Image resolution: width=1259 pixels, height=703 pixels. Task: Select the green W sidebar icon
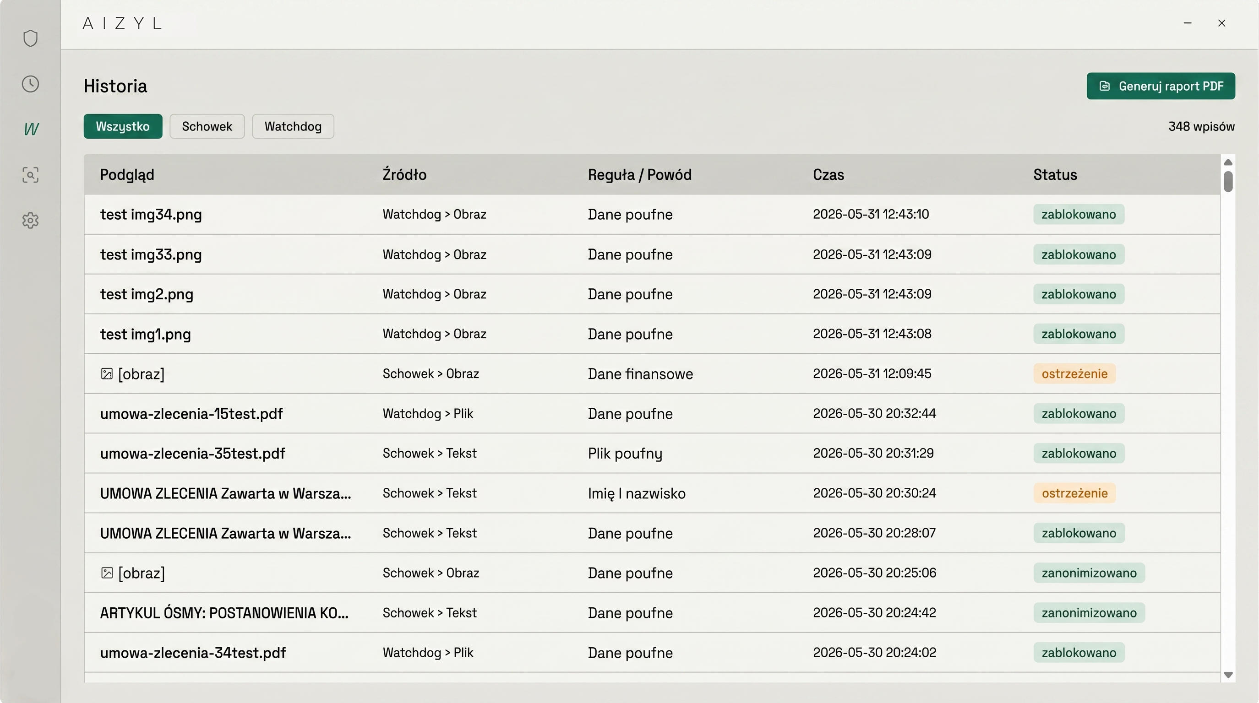(x=31, y=129)
